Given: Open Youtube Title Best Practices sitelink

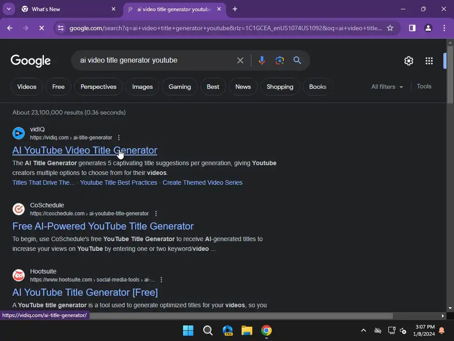Looking at the screenshot, I should click(x=118, y=182).
